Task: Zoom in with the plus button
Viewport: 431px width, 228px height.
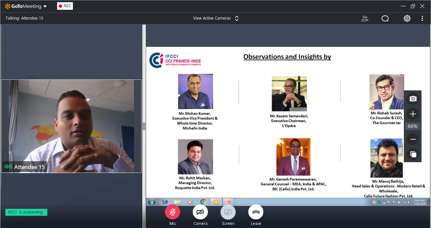Action: coord(413,114)
